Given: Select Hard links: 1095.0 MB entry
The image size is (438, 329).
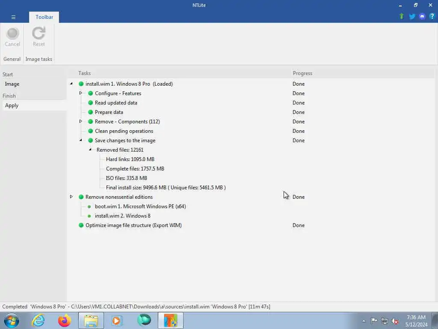Looking at the screenshot, I should [130, 159].
